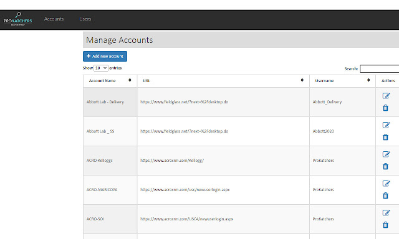Select the ACRO-SOI name cell
The height and width of the screenshot is (249, 399).
point(110,219)
